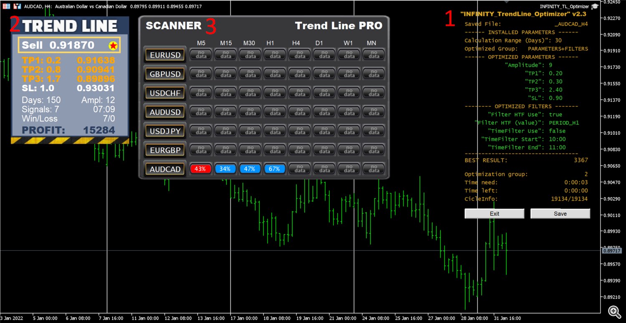Choose the USDCHF scanner button
Image resolution: width=626 pixels, height=323 pixels.
(x=165, y=93)
